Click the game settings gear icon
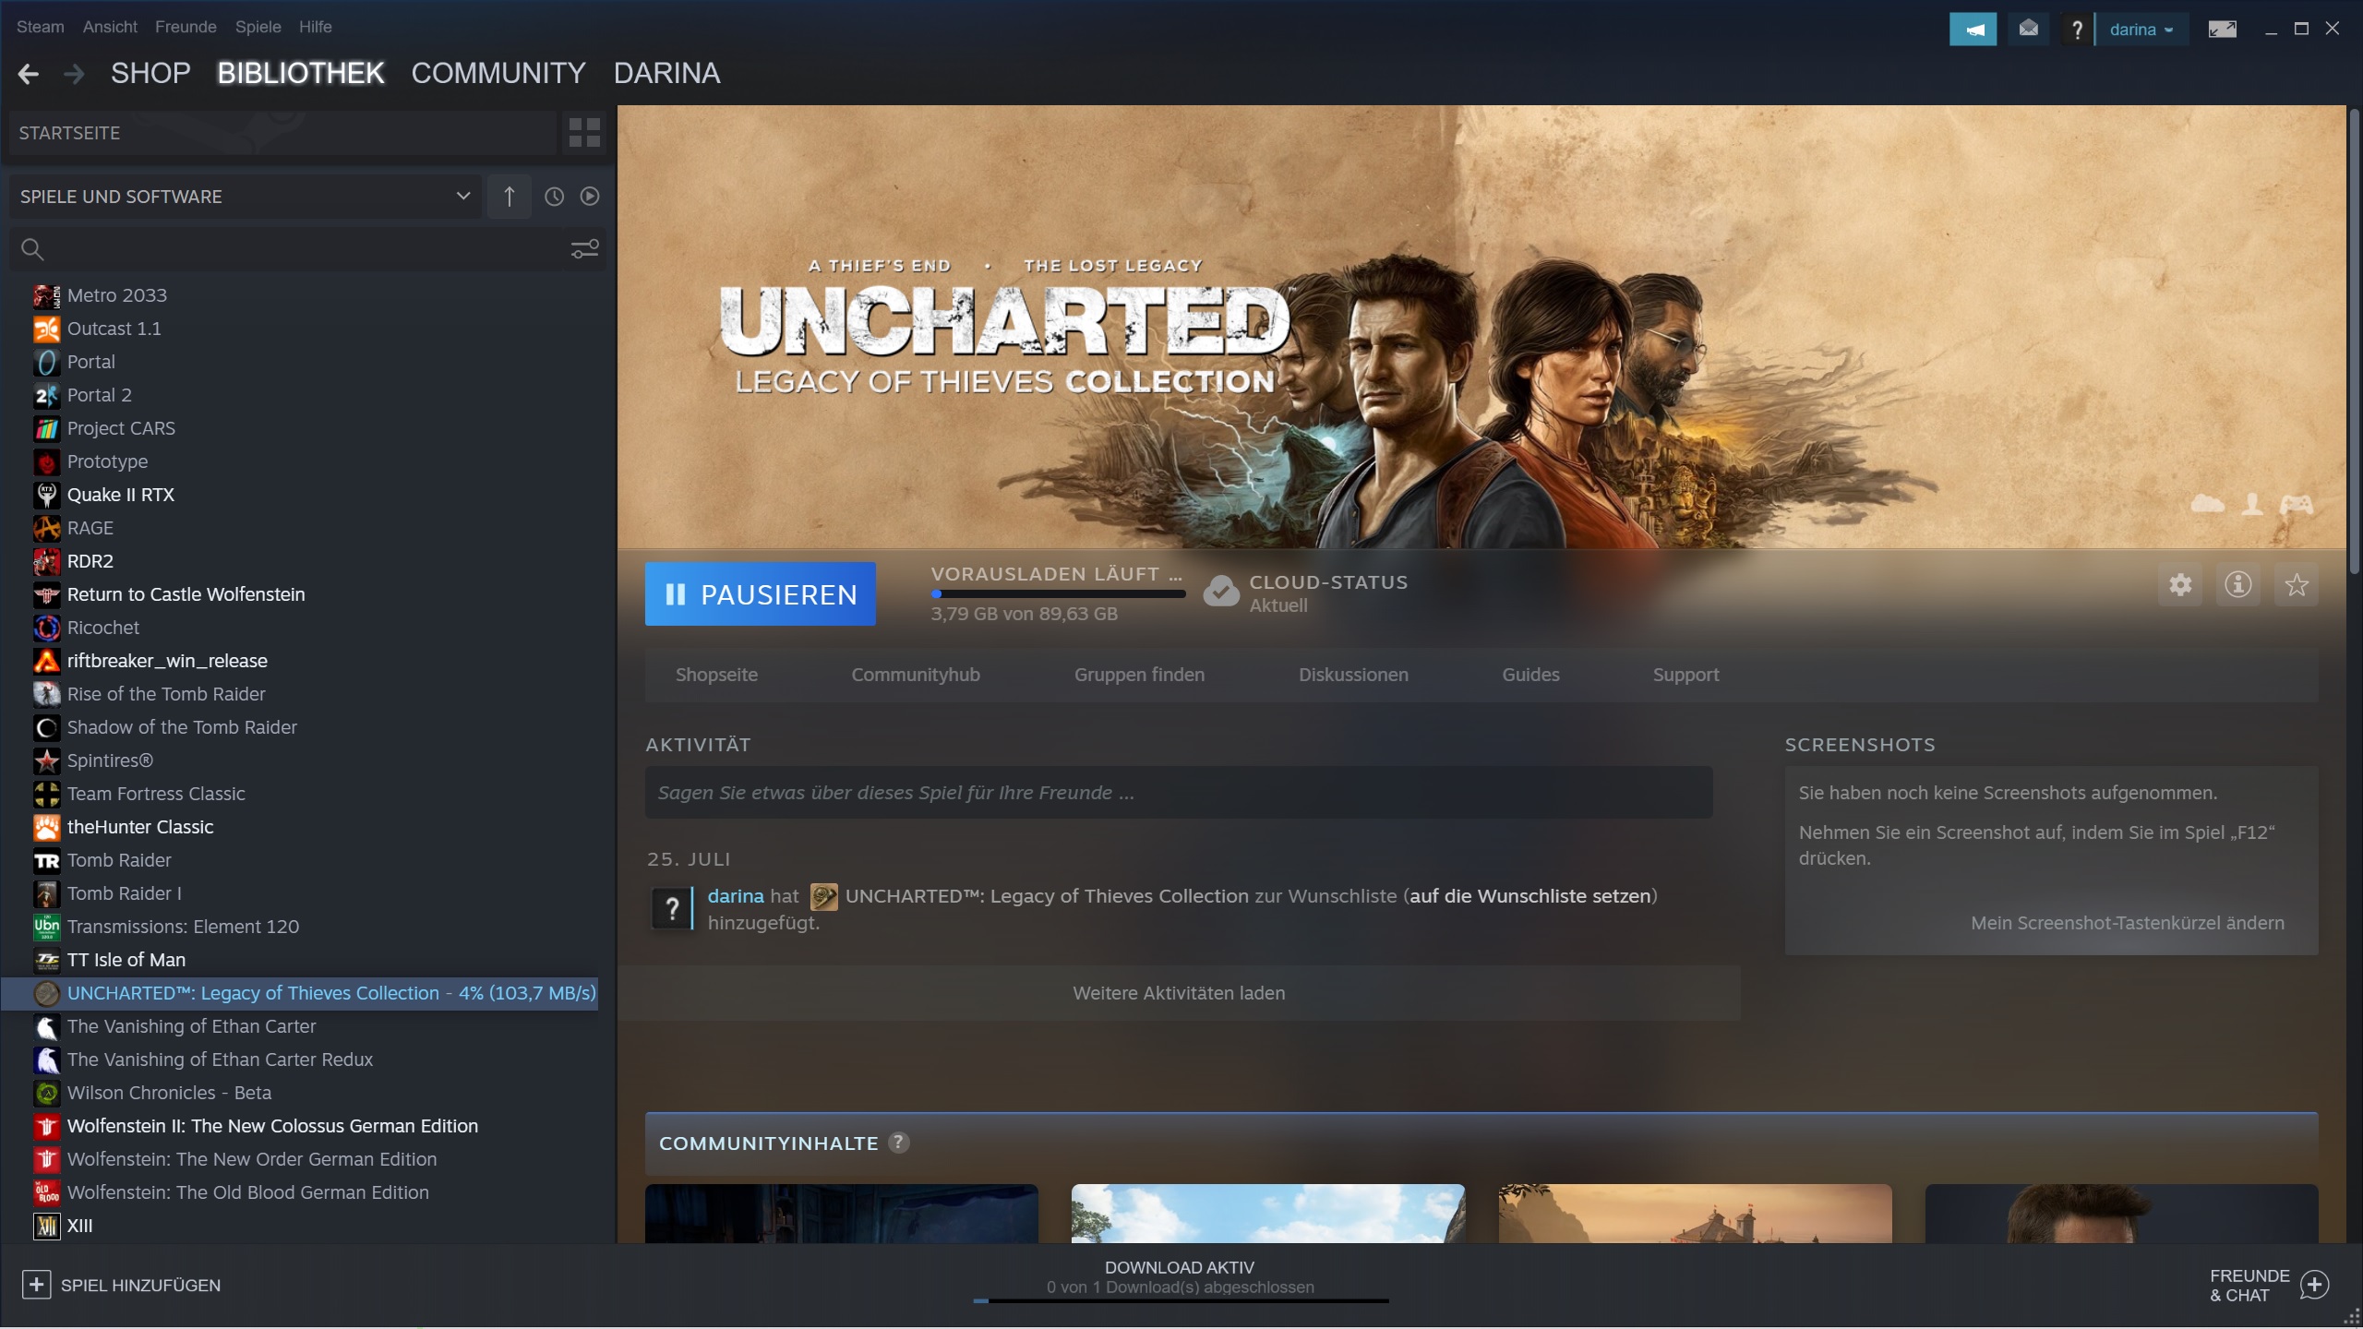 (2180, 585)
